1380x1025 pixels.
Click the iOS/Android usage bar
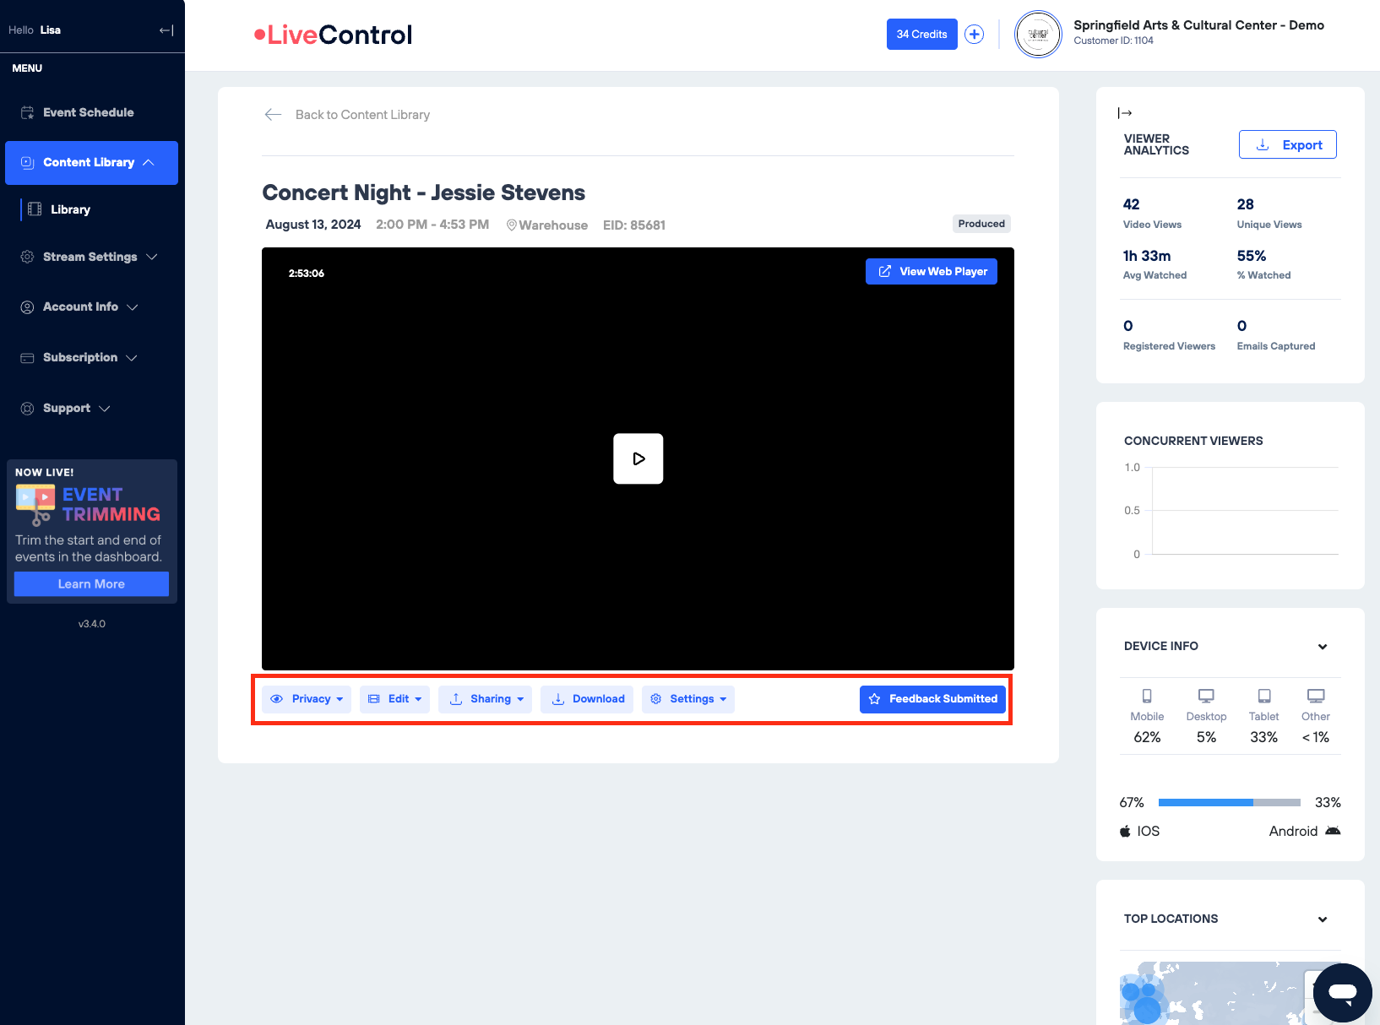pyautogui.click(x=1229, y=802)
